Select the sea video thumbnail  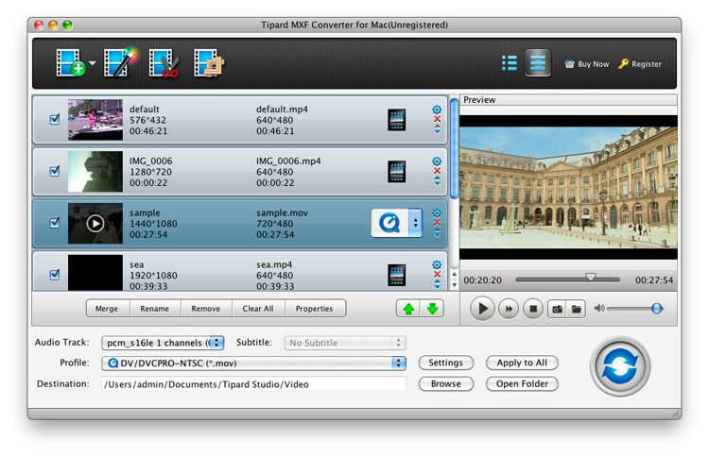point(95,272)
